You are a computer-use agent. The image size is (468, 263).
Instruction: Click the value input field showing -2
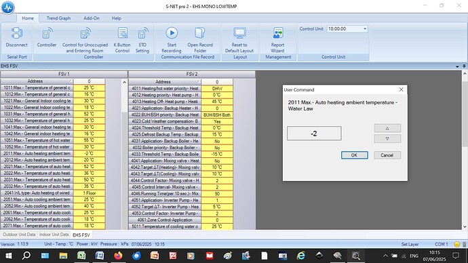click(314, 134)
